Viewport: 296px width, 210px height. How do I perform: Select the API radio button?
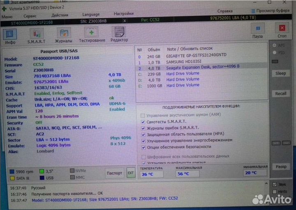275,46
